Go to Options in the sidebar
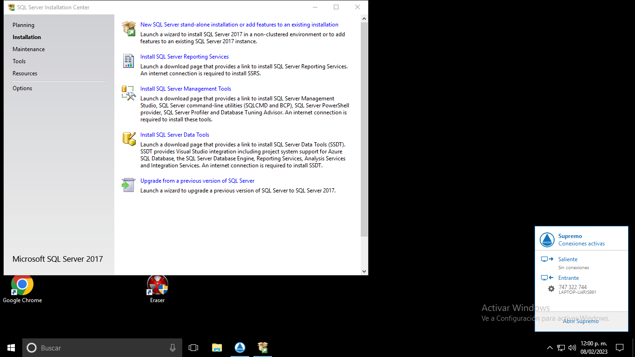Viewport: 635px width, 357px height. (22, 88)
